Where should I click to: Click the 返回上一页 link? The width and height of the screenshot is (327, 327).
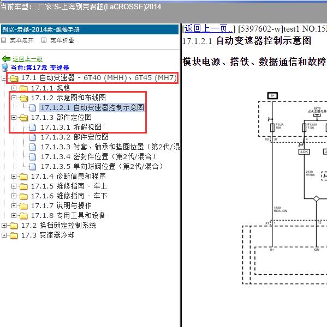pyautogui.click(x=209, y=29)
